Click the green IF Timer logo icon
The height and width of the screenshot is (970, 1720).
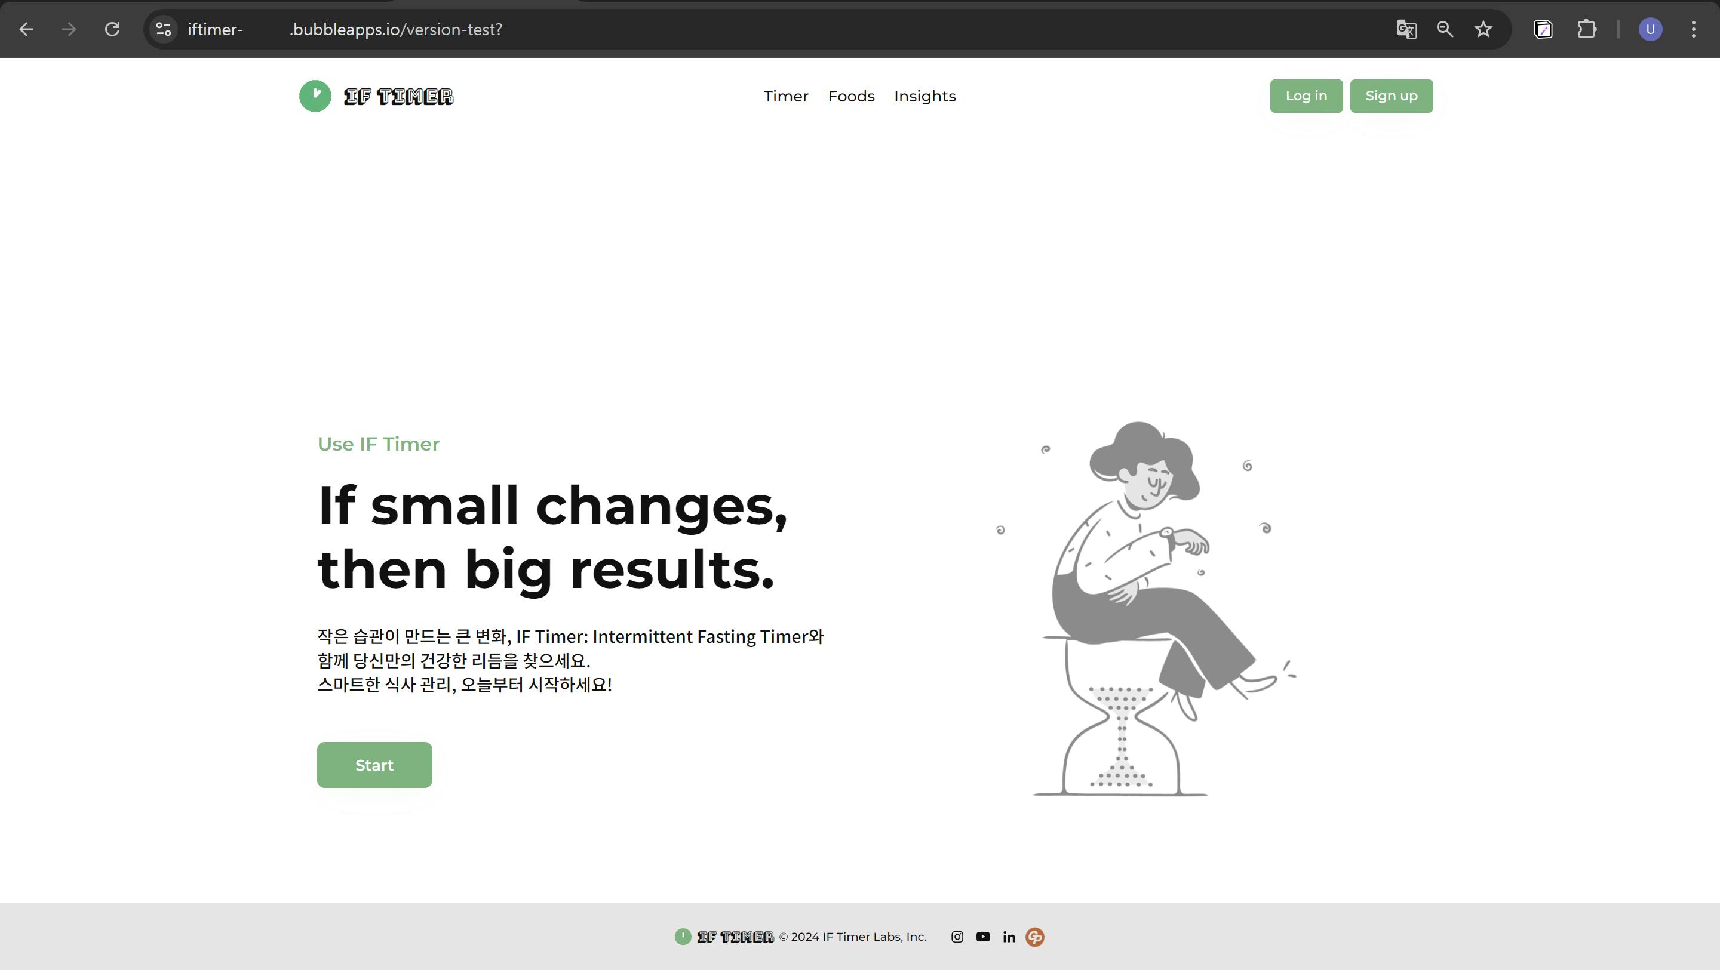tap(315, 96)
